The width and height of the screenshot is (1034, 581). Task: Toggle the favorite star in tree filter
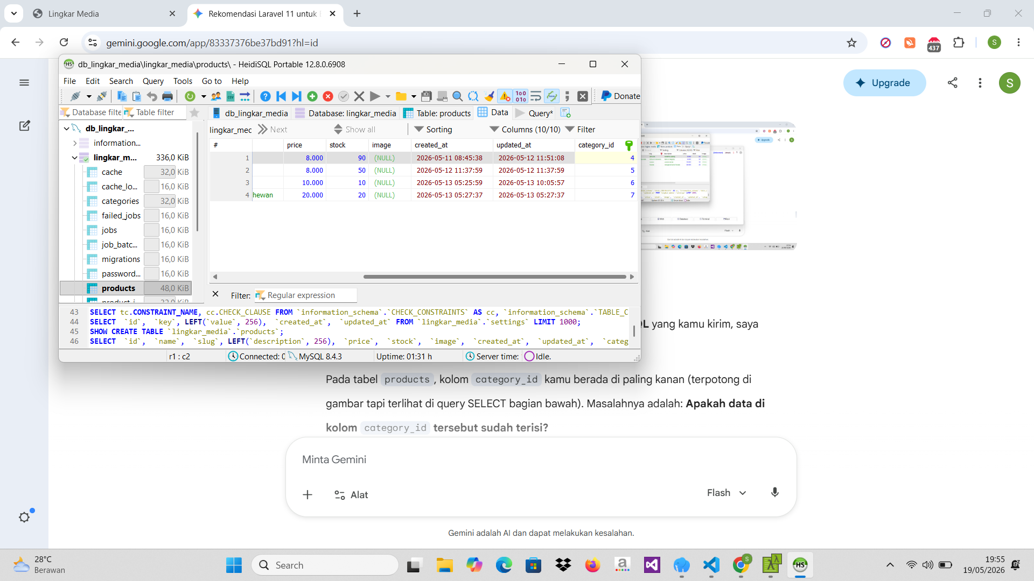(x=194, y=112)
